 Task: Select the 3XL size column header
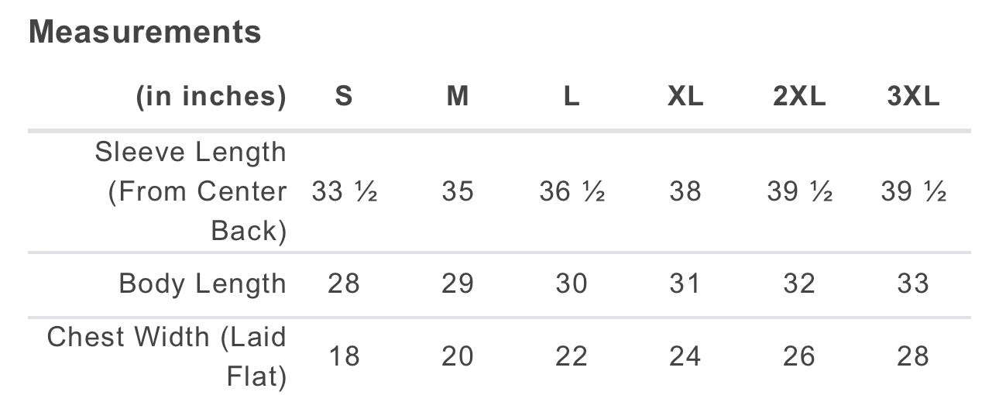(x=913, y=97)
